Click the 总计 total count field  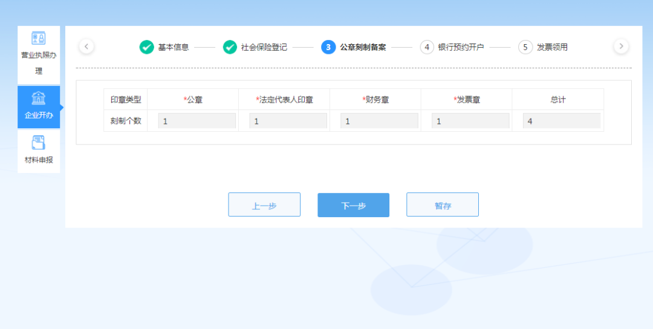pos(561,121)
